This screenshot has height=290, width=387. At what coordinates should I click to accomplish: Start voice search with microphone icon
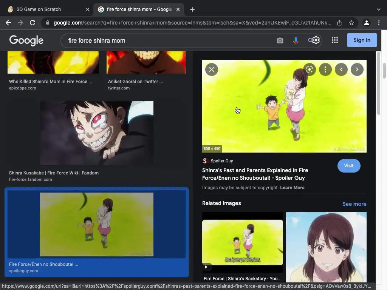[296, 40]
